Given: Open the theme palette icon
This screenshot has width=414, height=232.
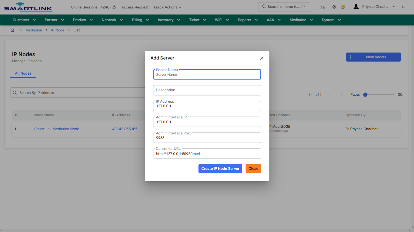Looking at the screenshot, I should [x=334, y=7].
